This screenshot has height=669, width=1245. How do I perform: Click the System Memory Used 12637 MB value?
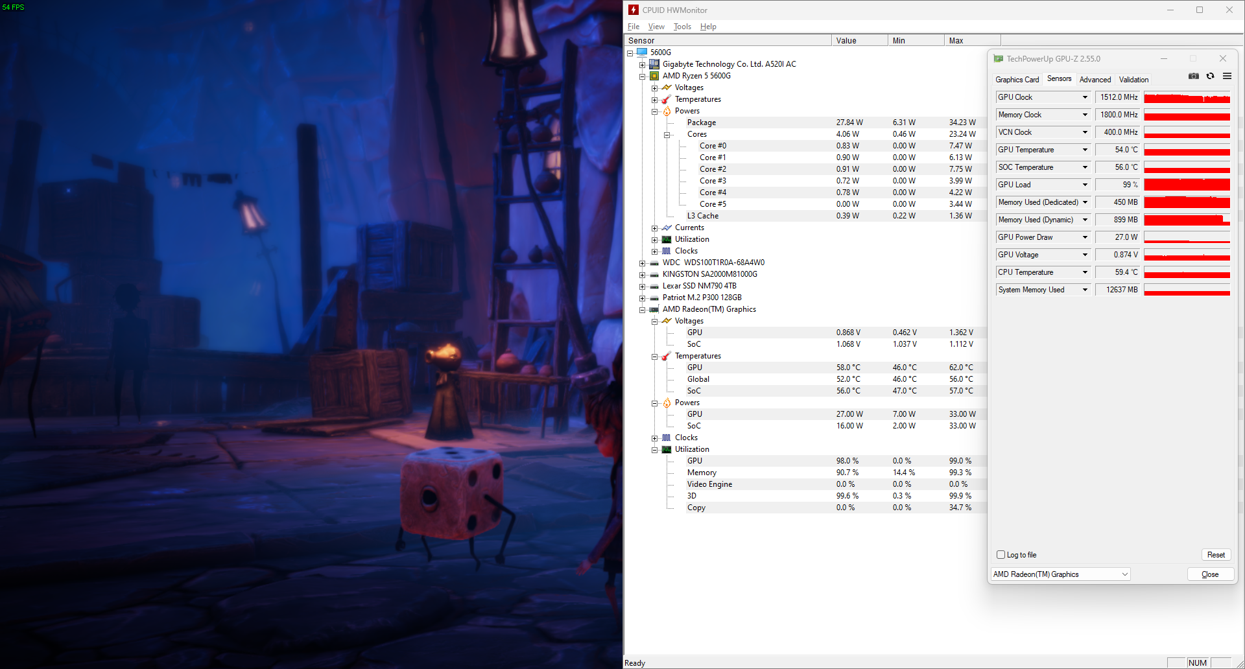(x=1118, y=290)
